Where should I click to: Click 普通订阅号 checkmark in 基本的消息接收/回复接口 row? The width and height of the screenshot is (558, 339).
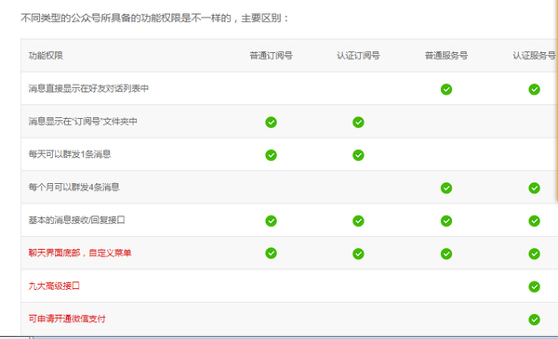(271, 221)
